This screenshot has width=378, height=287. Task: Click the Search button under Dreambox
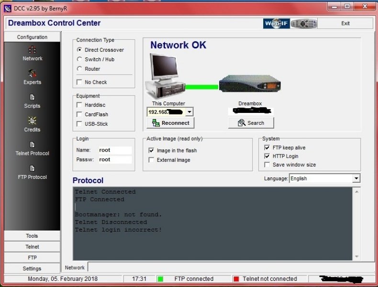coord(251,123)
